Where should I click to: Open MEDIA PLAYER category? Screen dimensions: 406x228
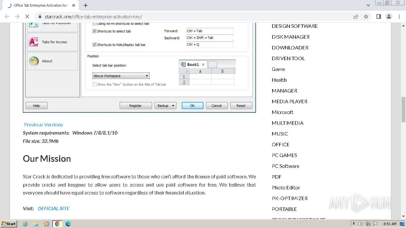click(290, 101)
